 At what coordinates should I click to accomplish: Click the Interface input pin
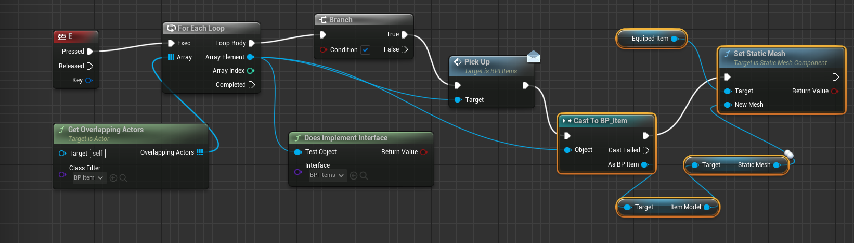[298, 172]
